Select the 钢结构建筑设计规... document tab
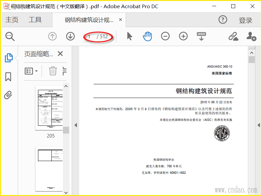The image size is (262, 196). (89, 20)
